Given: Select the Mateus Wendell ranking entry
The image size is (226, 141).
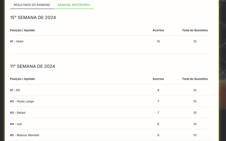Looking at the screenshot, I should point(28,135).
